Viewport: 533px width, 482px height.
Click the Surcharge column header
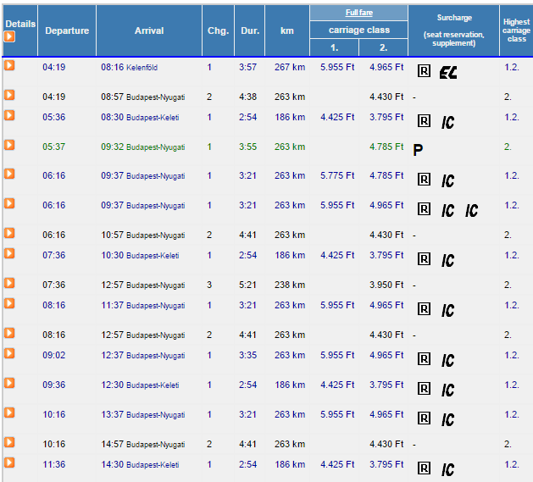(x=454, y=30)
